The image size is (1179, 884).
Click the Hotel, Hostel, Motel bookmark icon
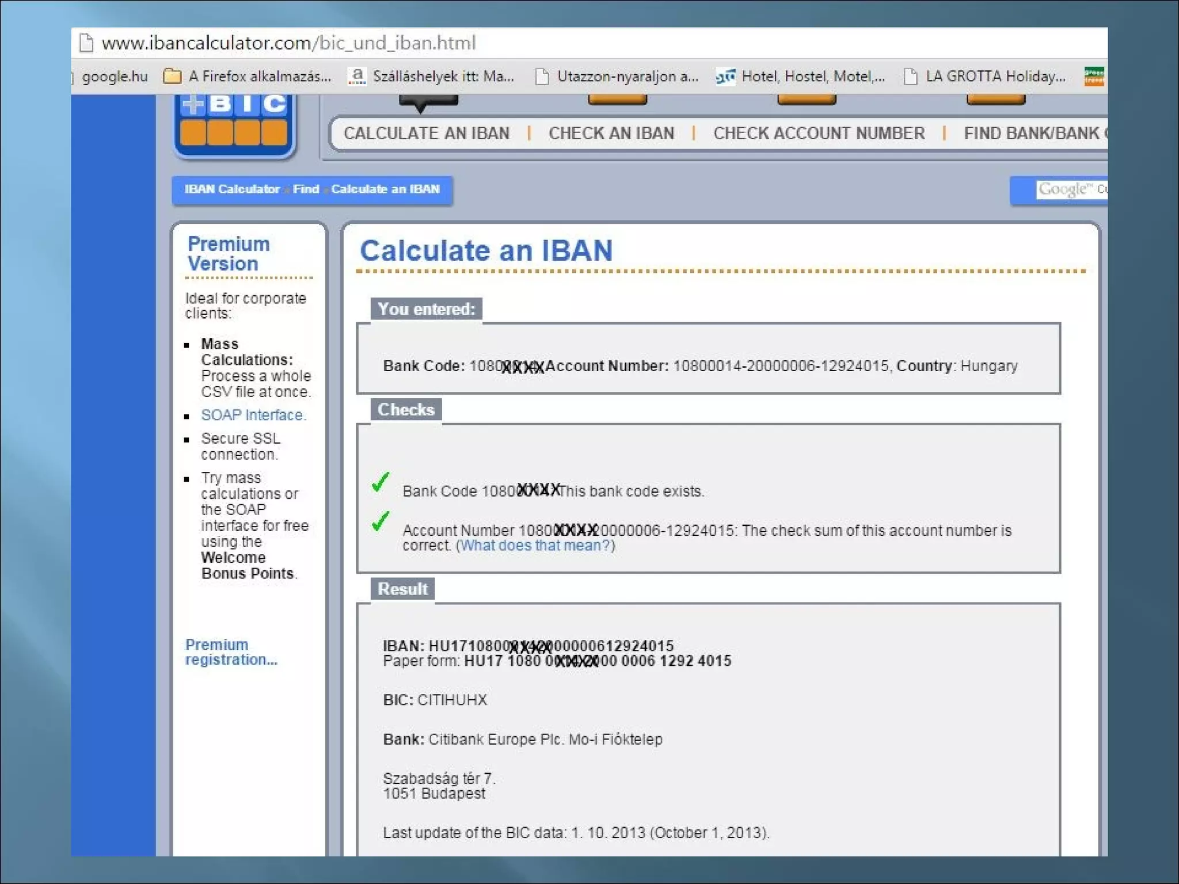(x=725, y=76)
